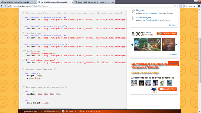Open bookmark dropdown arrow next to star
The height and width of the screenshot is (113, 201).
tap(177, 6)
